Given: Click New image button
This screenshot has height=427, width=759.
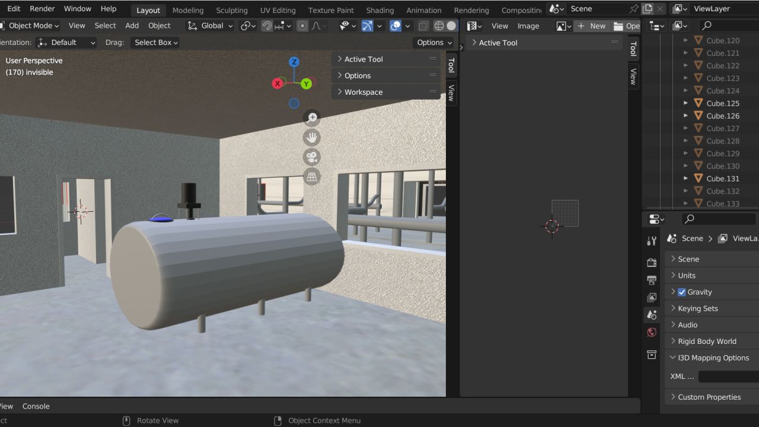Looking at the screenshot, I should [592, 26].
